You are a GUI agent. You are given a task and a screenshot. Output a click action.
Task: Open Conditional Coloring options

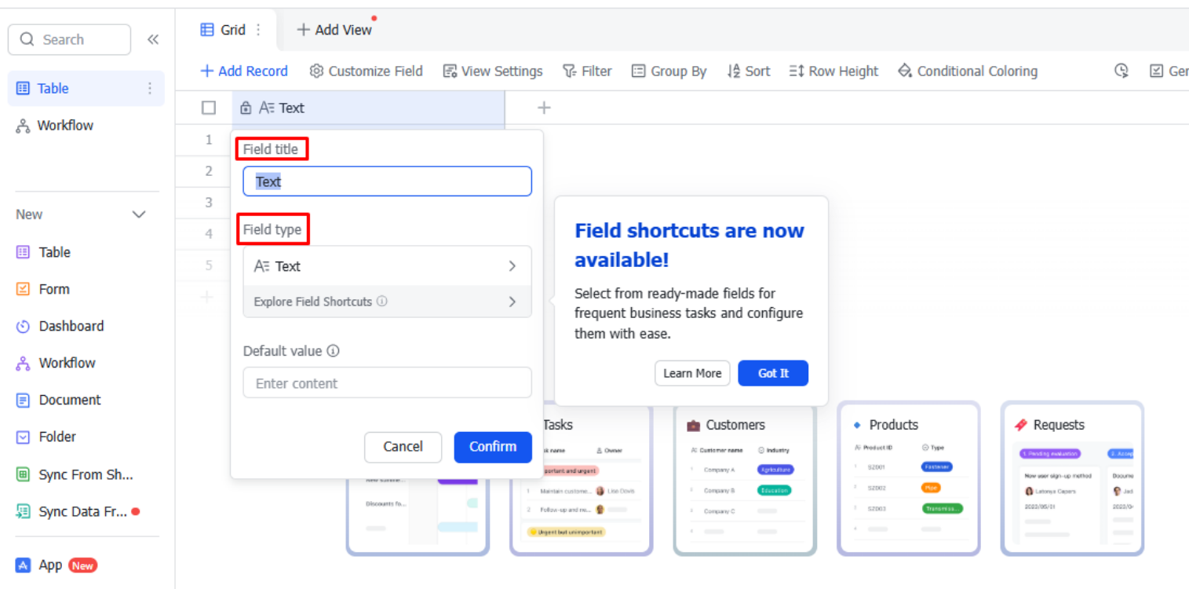tap(967, 71)
